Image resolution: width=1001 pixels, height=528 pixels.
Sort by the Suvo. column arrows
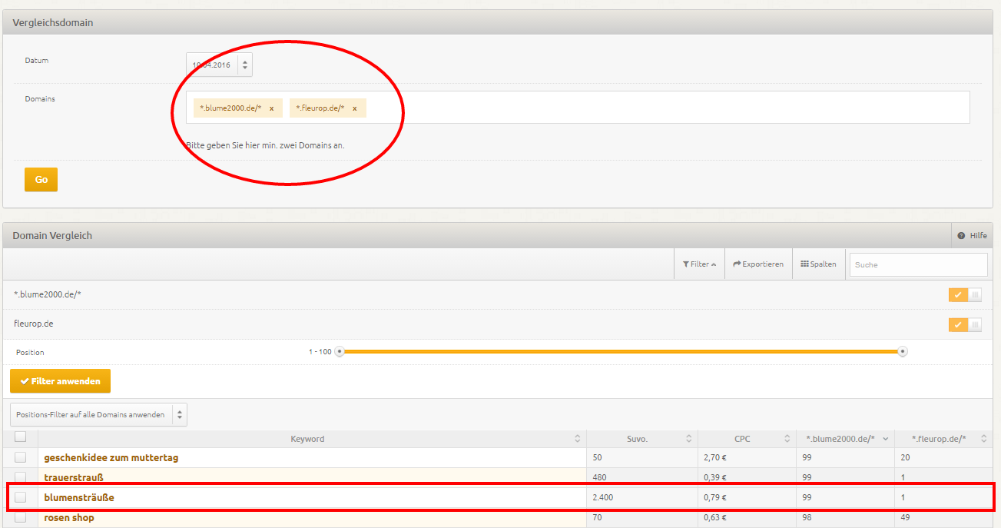[689, 439]
